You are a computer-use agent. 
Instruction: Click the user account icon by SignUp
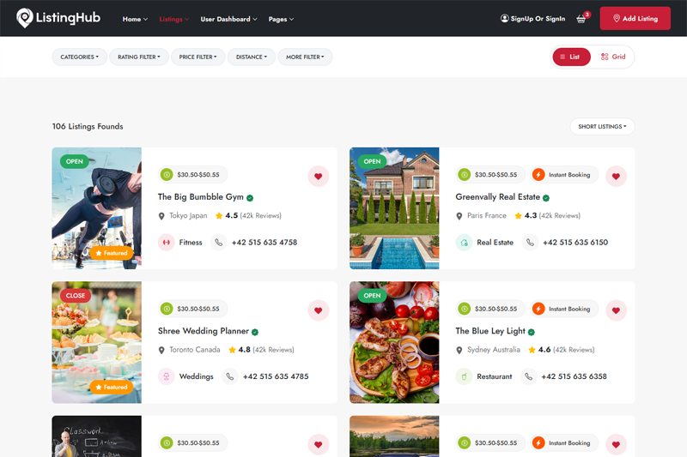tap(505, 18)
